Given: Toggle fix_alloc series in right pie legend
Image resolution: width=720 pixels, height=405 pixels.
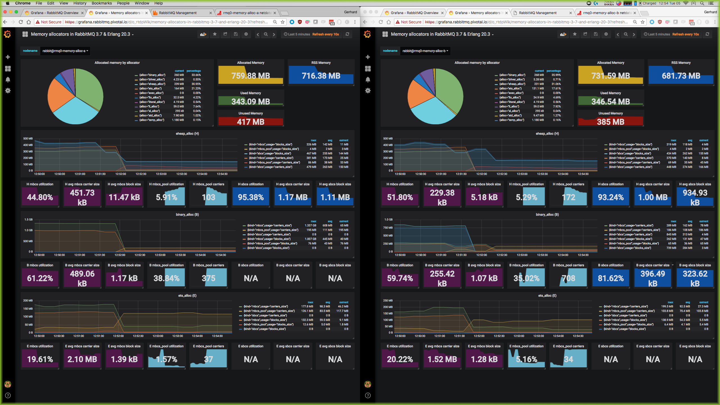Looking at the screenshot, I should tap(510, 98).
